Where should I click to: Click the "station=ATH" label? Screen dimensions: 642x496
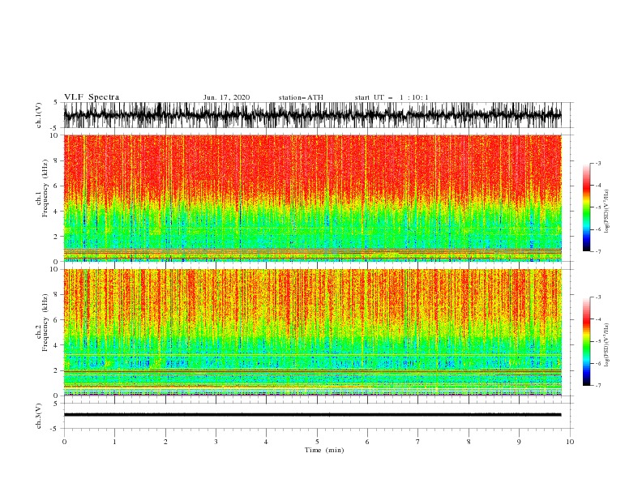[301, 97]
